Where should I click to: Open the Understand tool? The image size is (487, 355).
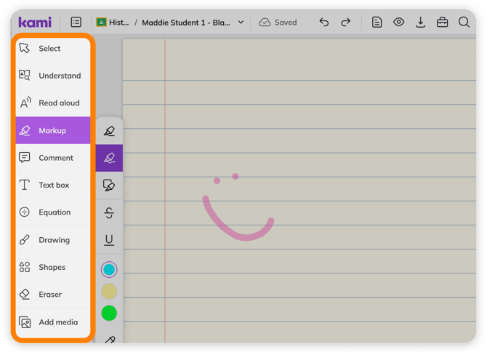coord(53,76)
